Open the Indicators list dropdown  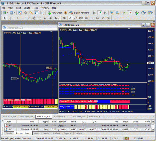click(x=137, y=13)
